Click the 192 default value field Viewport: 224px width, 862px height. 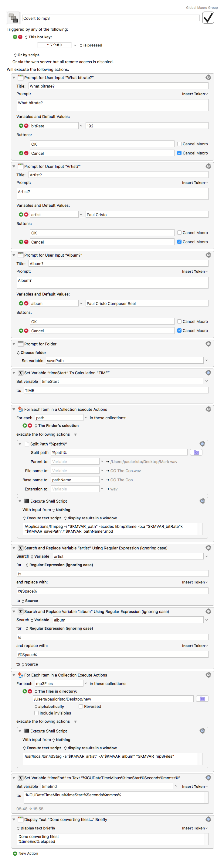147,126
